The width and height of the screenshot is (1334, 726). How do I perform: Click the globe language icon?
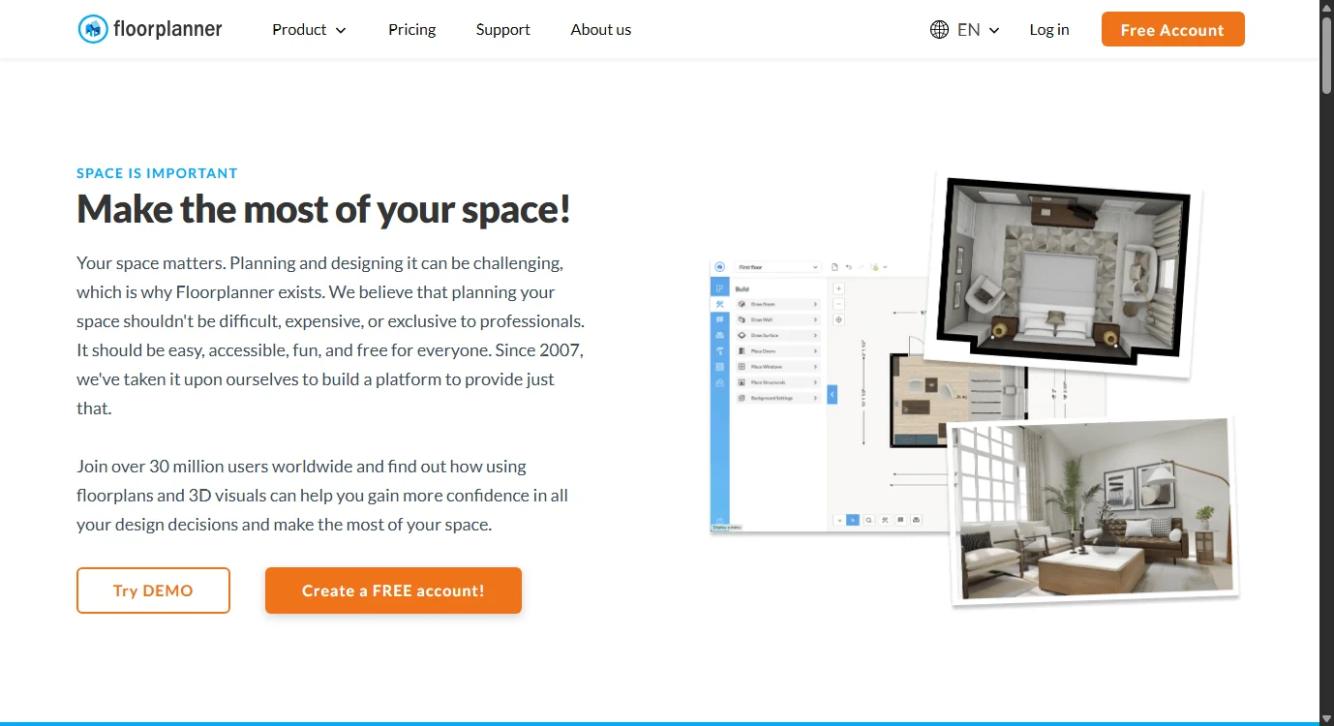(938, 30)
